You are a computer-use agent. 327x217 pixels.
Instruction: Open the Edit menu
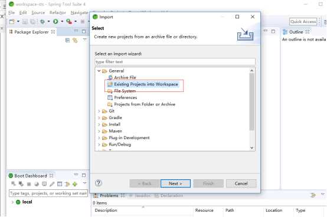(x=23, y=13)
